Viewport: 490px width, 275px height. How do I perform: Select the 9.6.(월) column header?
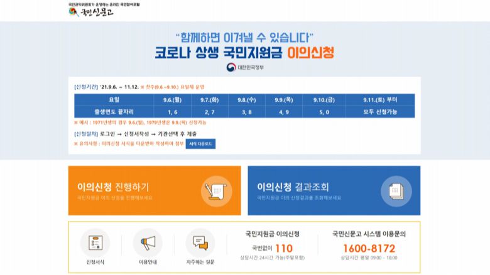point(172,100)
